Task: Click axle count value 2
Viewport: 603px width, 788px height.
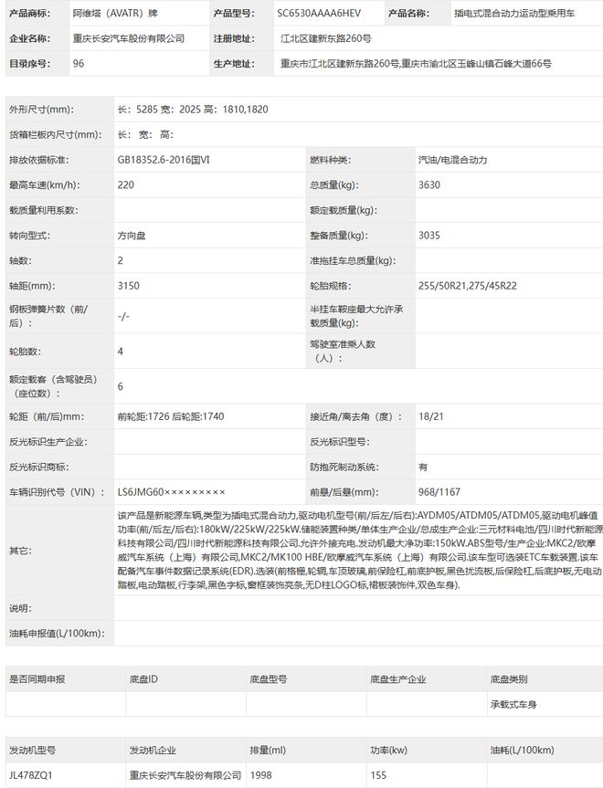Action: [121, 260]
